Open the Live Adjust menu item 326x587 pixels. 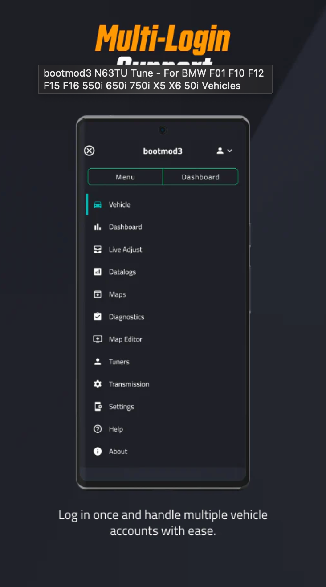[x=125, y=249]
